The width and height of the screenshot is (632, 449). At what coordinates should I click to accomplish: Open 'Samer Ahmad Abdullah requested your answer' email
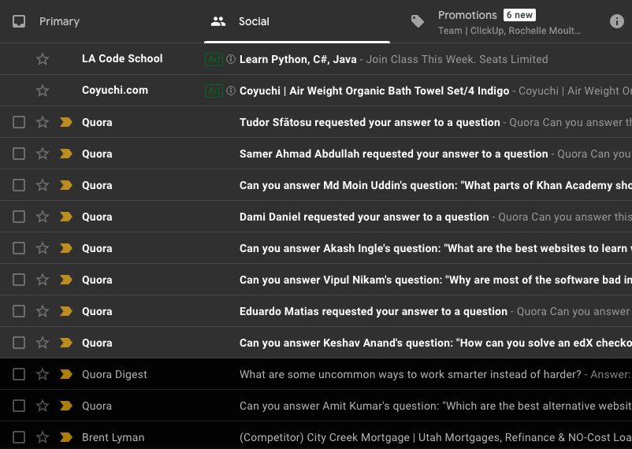pos(316,153)
